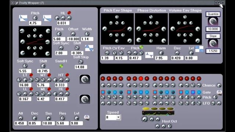Select the envelope Lvl value 8.80
The height and width of the screenshot is (132, 235).
click(191, 58)
